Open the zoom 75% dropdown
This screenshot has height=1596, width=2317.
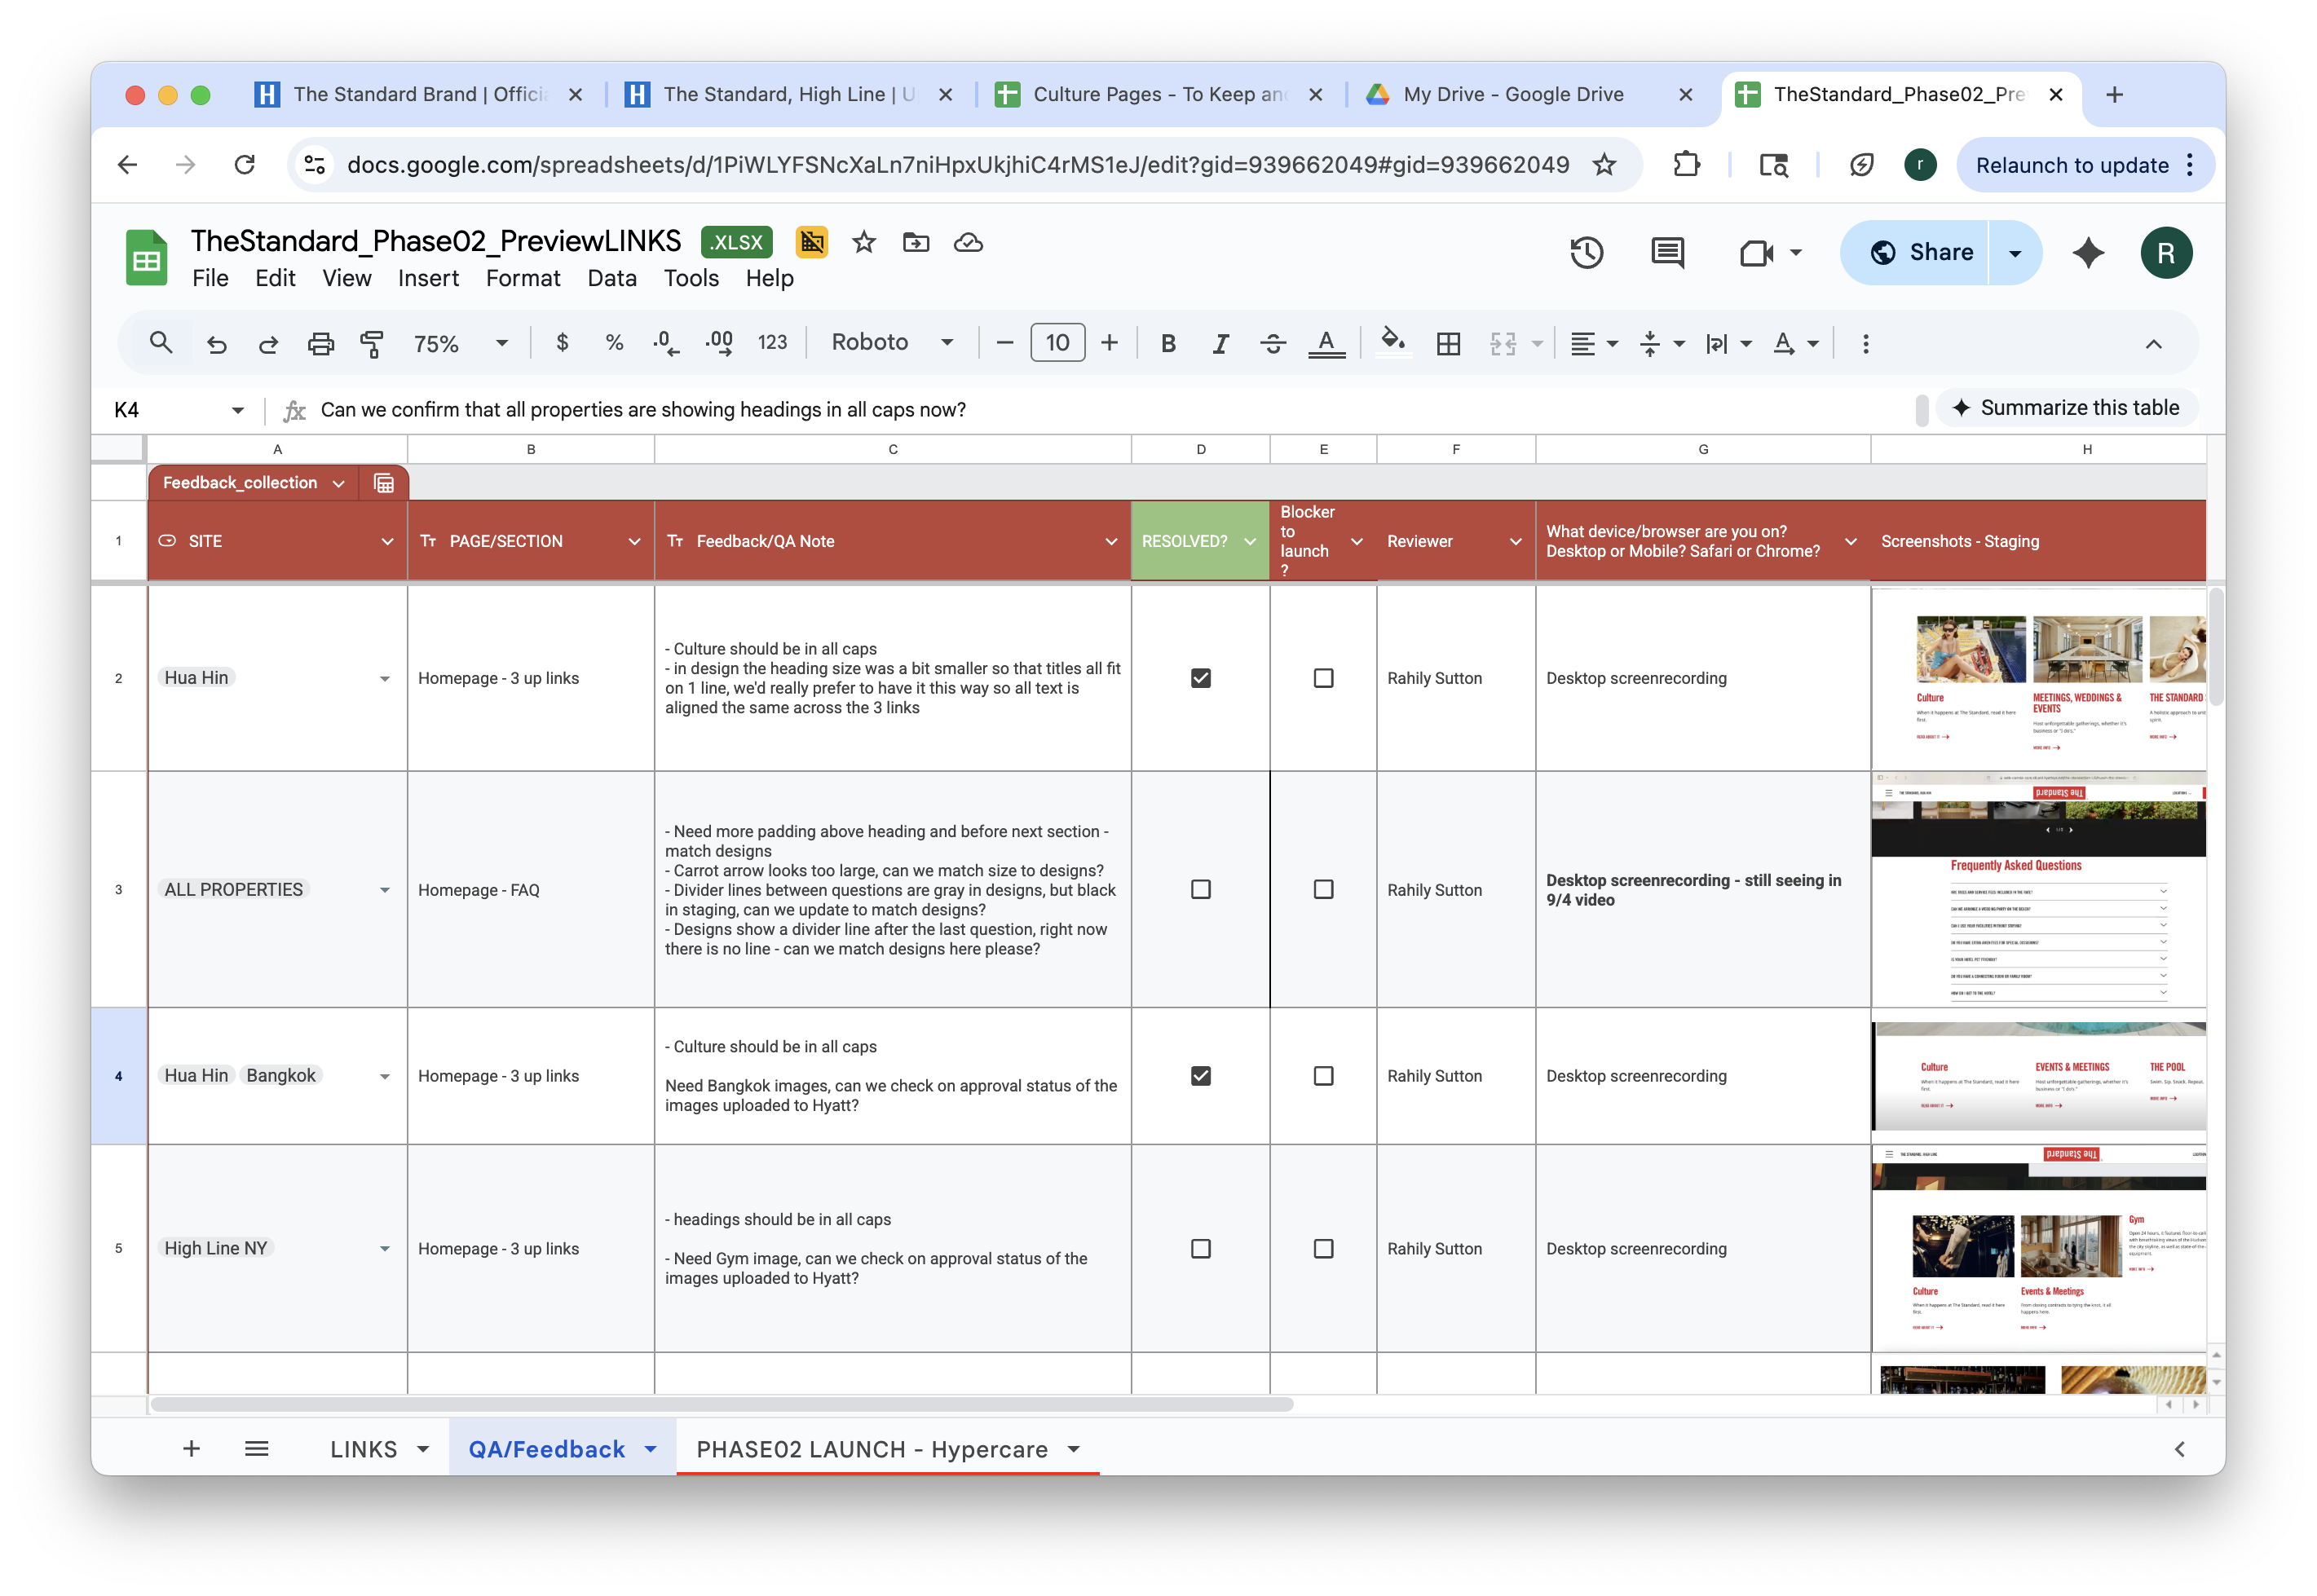460,344
